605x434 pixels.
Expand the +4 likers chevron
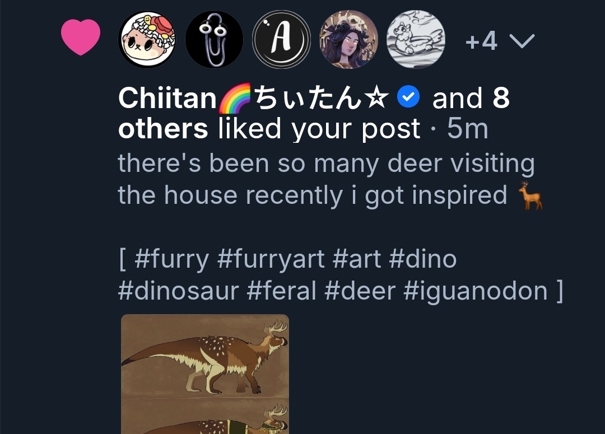522,41
